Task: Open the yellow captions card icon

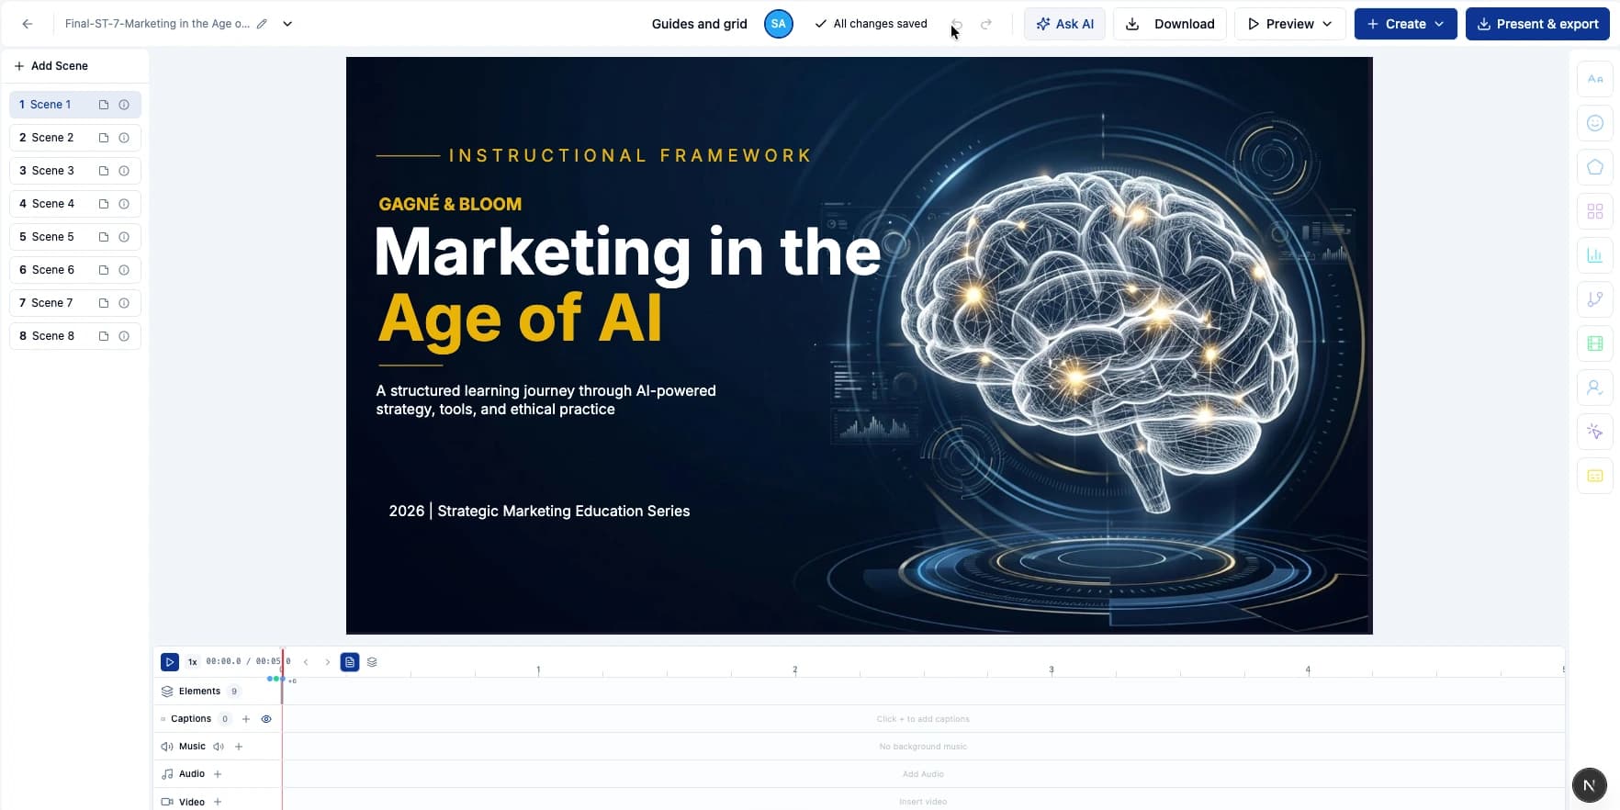Action: click(1595, 476)
